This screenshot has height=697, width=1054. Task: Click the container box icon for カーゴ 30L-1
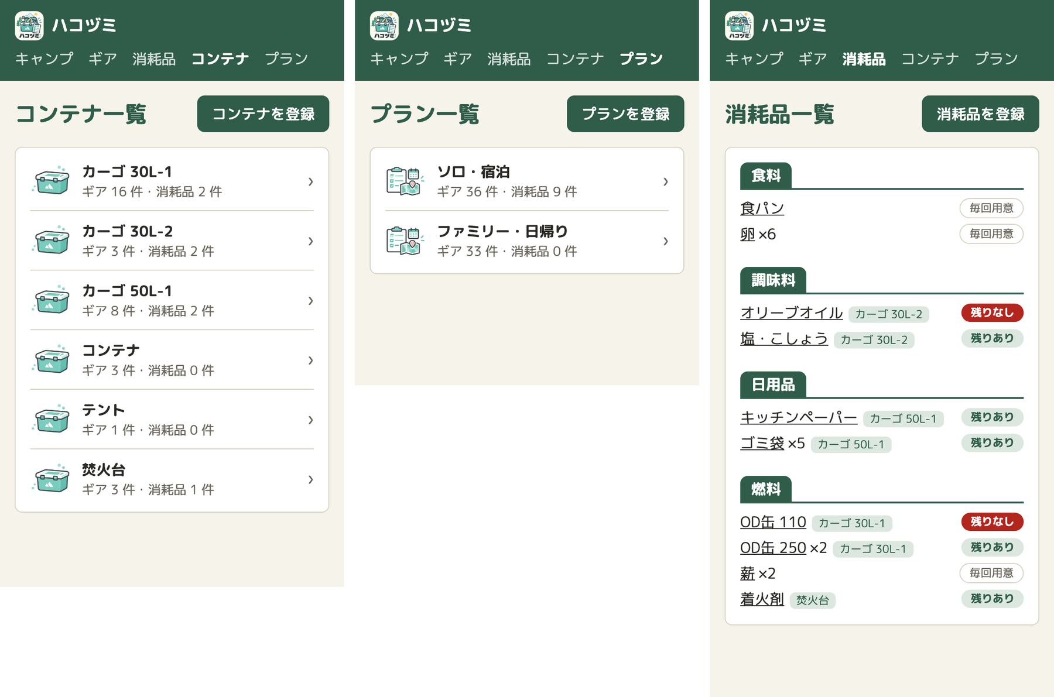52,181
